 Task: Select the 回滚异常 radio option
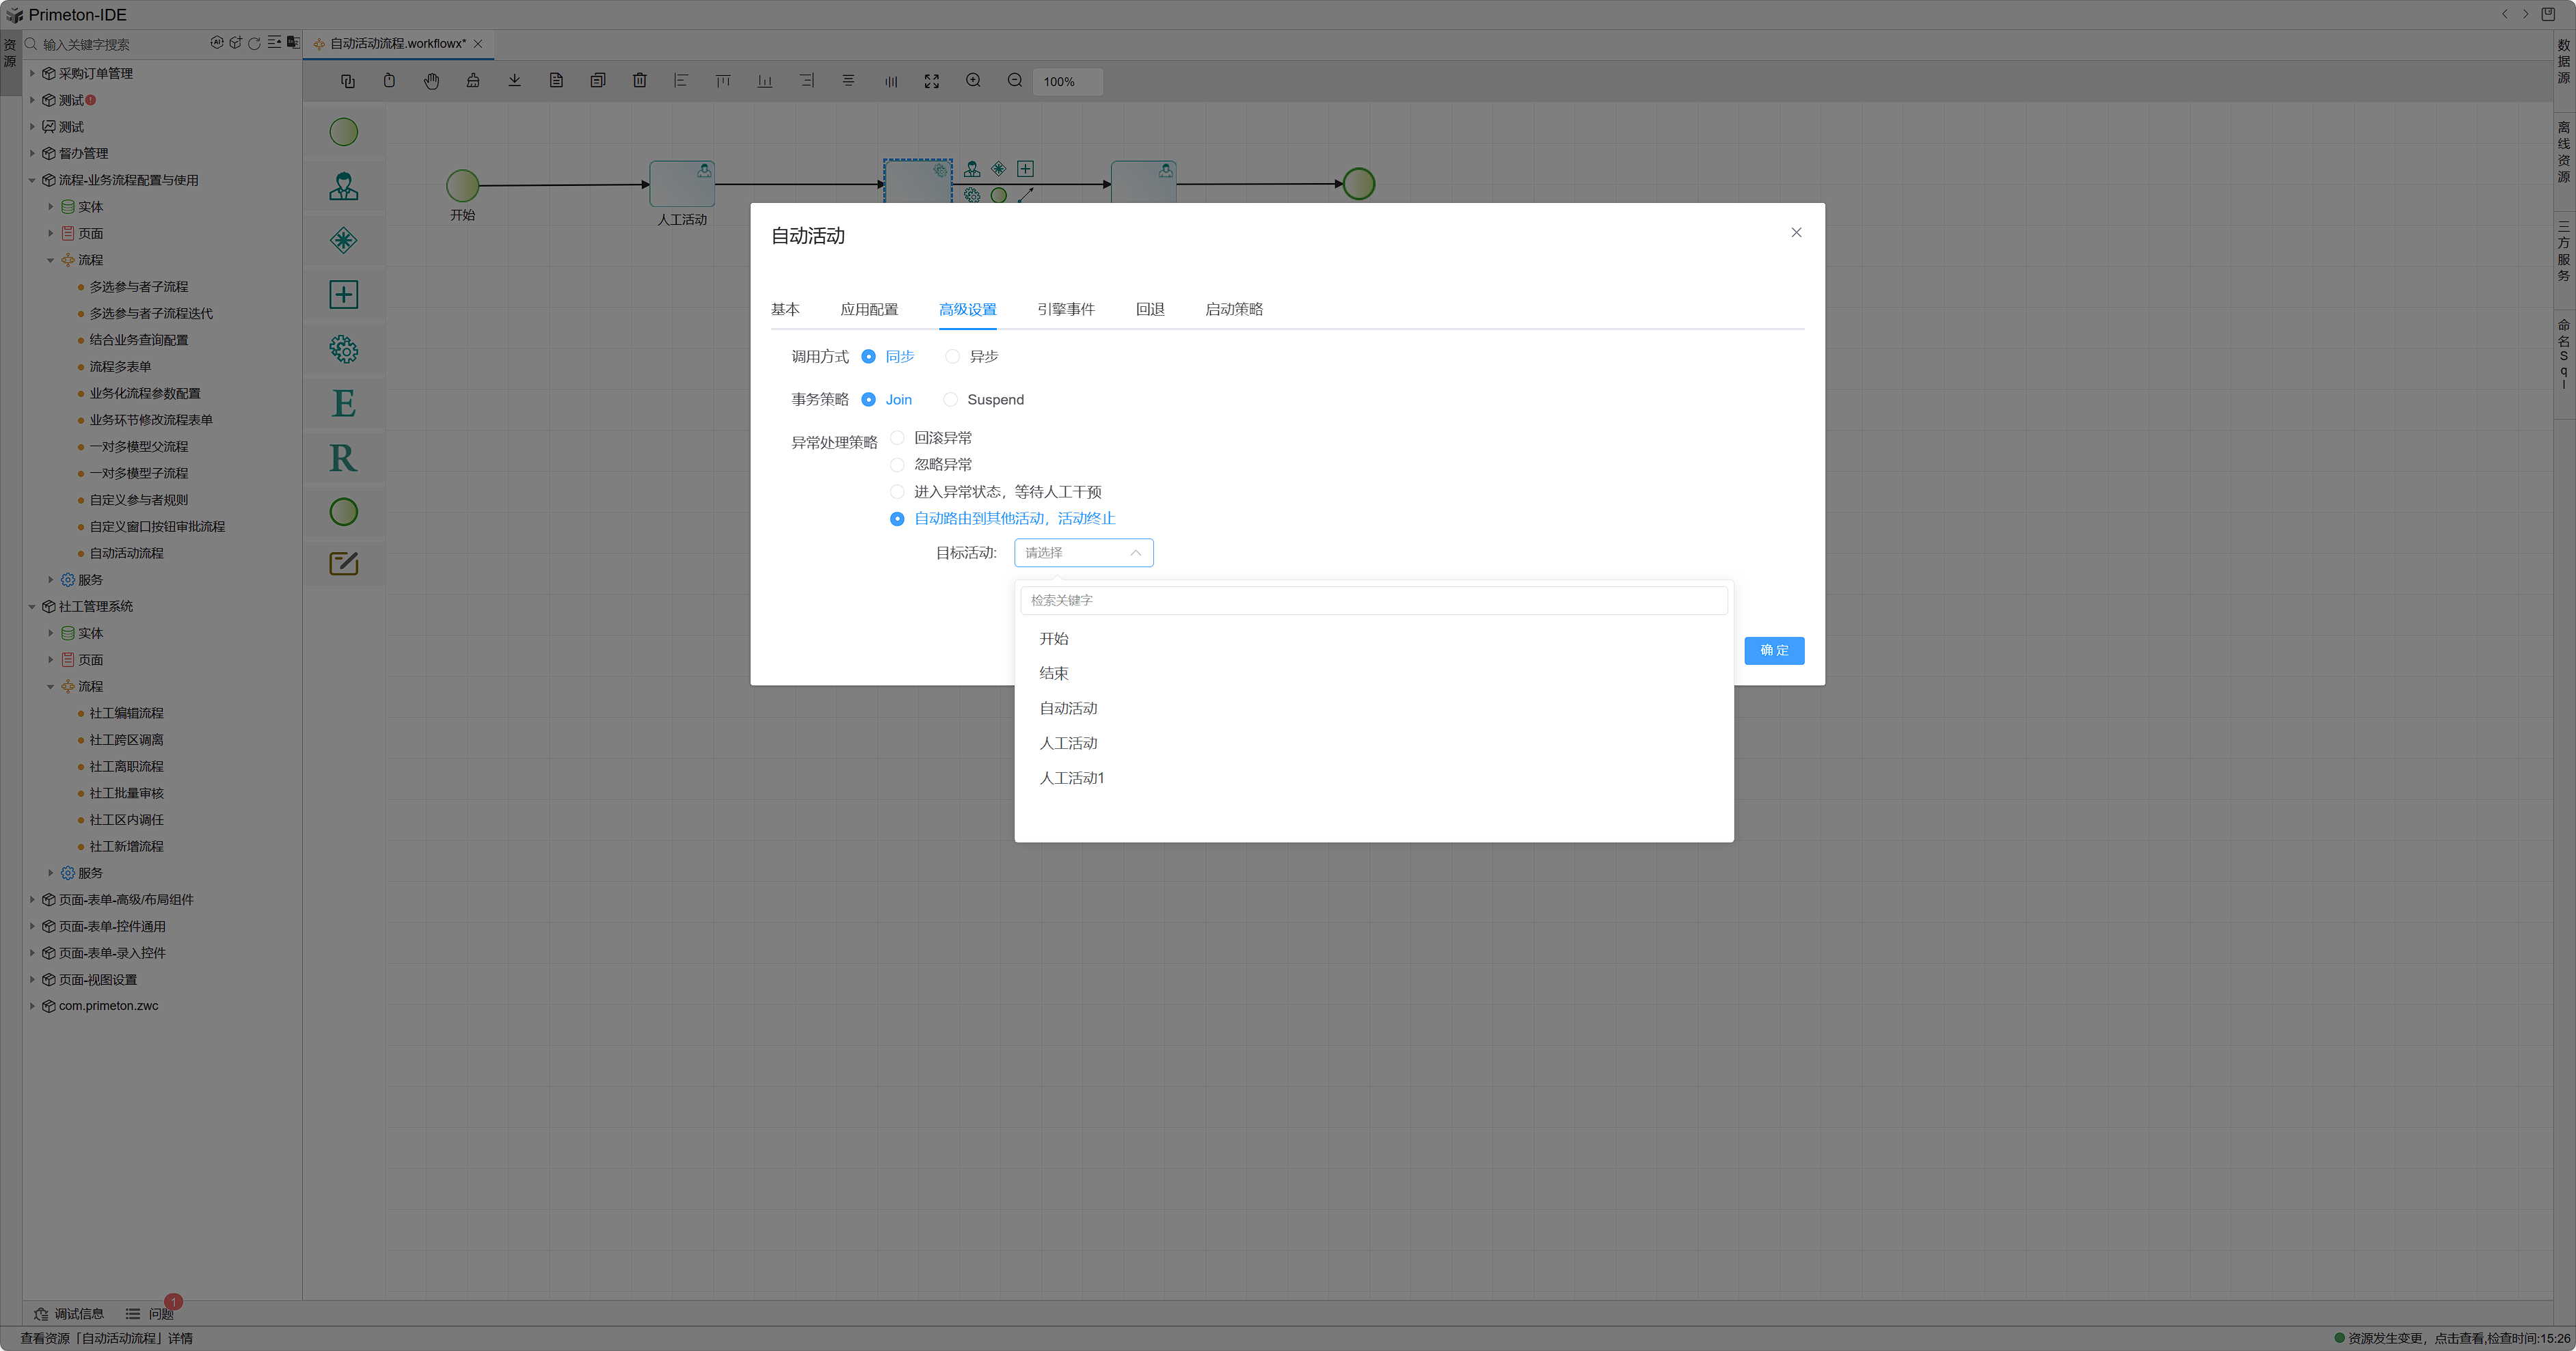[897, 437]
